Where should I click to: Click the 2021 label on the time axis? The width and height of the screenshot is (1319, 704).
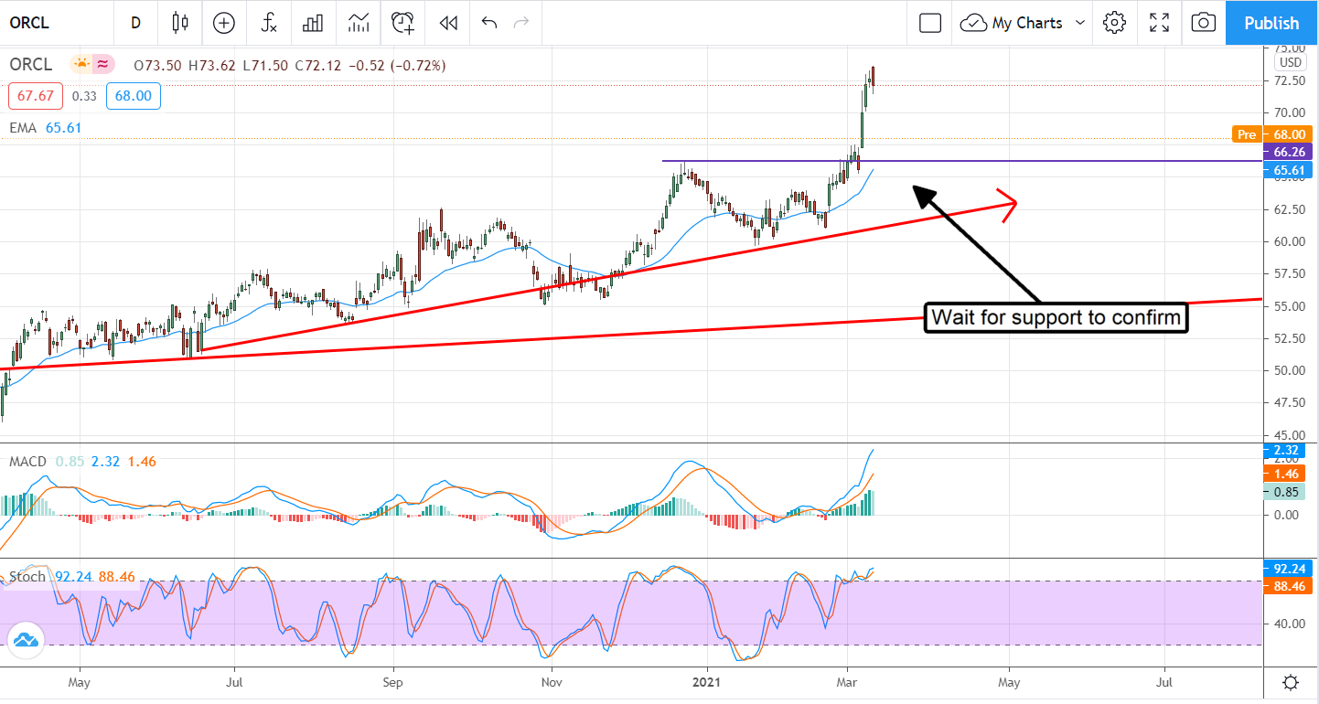[x=707, y=682]
